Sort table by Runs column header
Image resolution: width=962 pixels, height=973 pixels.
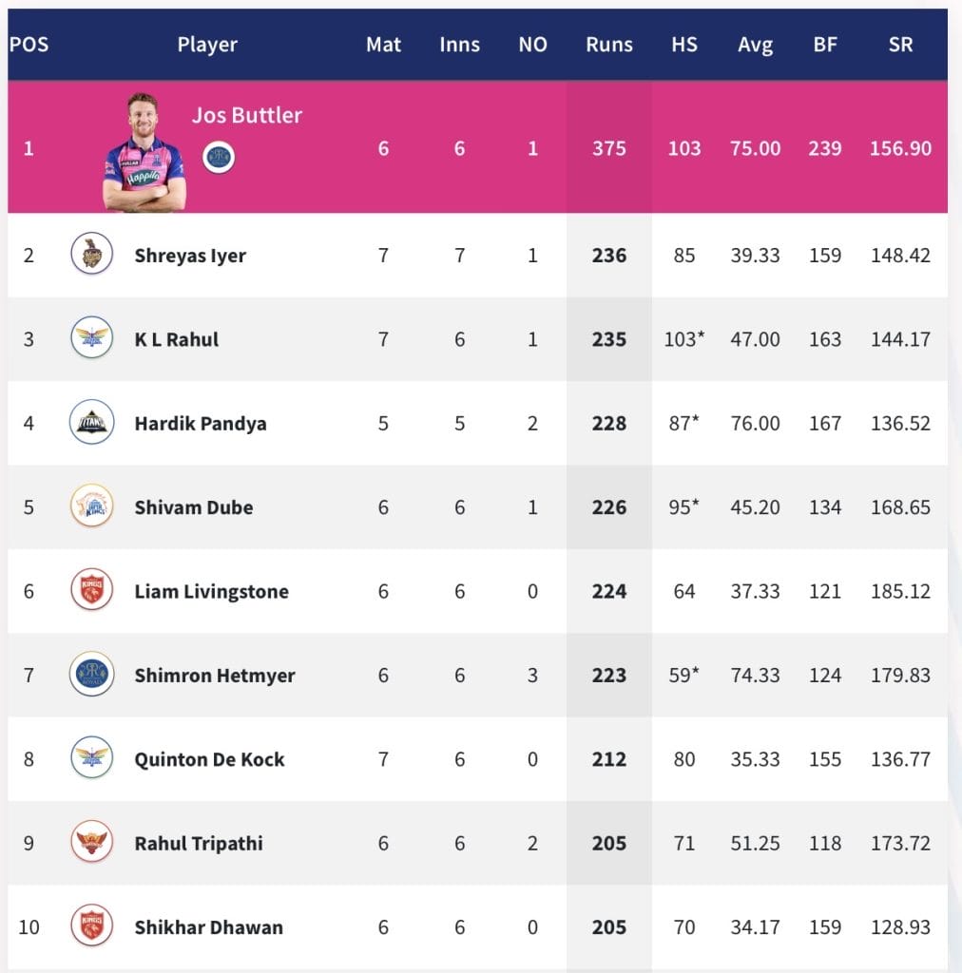coord(608,45)
